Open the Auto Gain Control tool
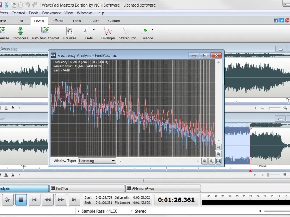The width and height of the screenshot is (290, 217). click(45, 33)
